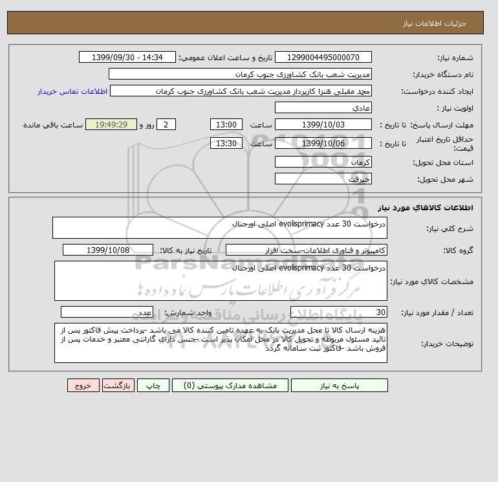Viewport: 498px width, 482px height.
Task: Click the label نام دستگاه خریدار
Action: tap(443, 74)
